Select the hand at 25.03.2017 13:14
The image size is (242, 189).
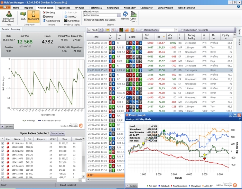point(160,47)
